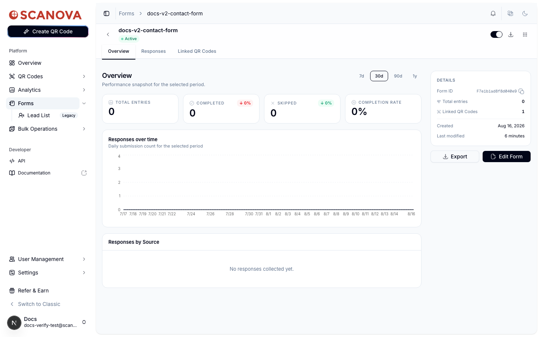Viewport: 540px width, 337px height.
Task: Expand the Analytics submenu
Action: (x=84, y=90)
